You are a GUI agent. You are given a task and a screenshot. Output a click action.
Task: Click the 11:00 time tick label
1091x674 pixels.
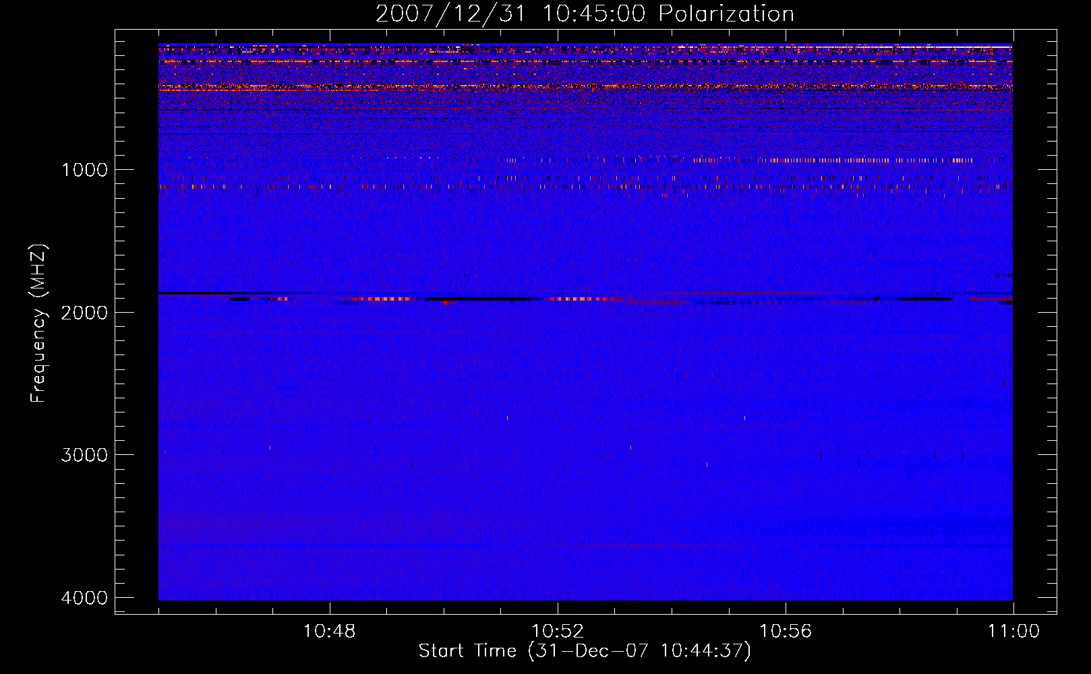tap(1013, 632)
